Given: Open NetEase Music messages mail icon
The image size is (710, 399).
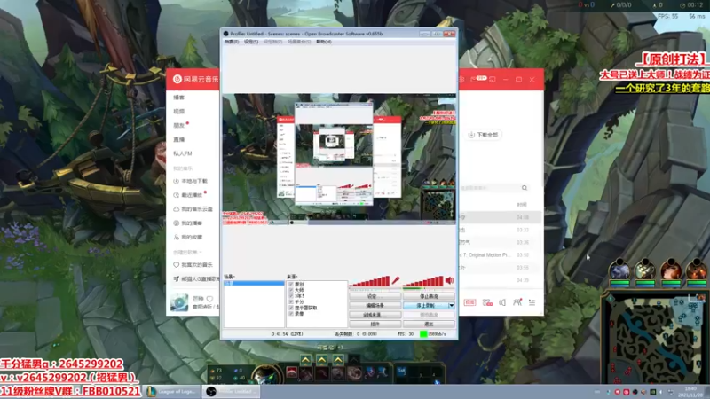Looking at the screenshot, I should 477,79.
